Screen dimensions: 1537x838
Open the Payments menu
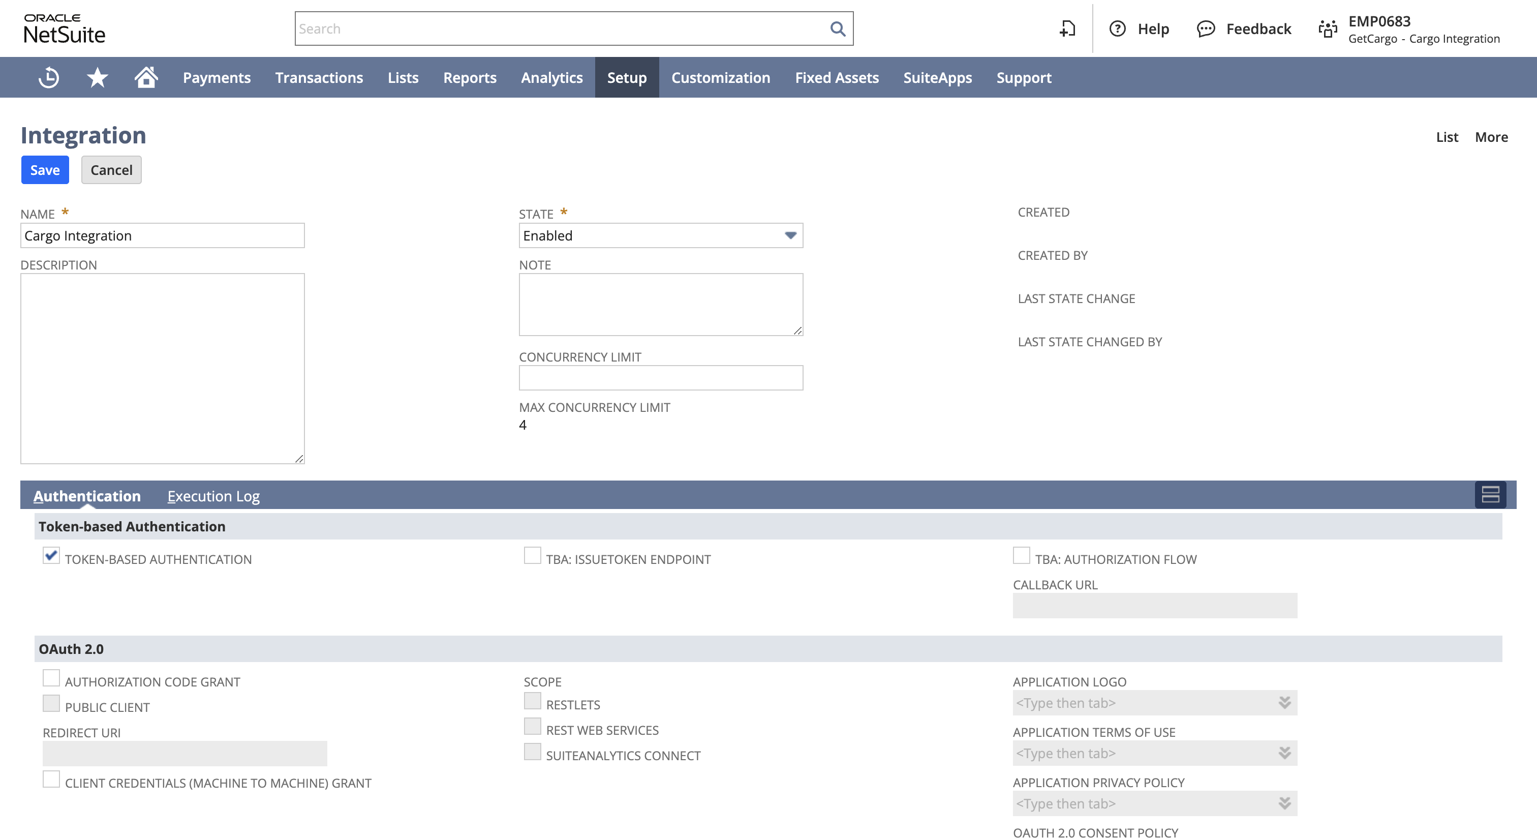point(217,78)
